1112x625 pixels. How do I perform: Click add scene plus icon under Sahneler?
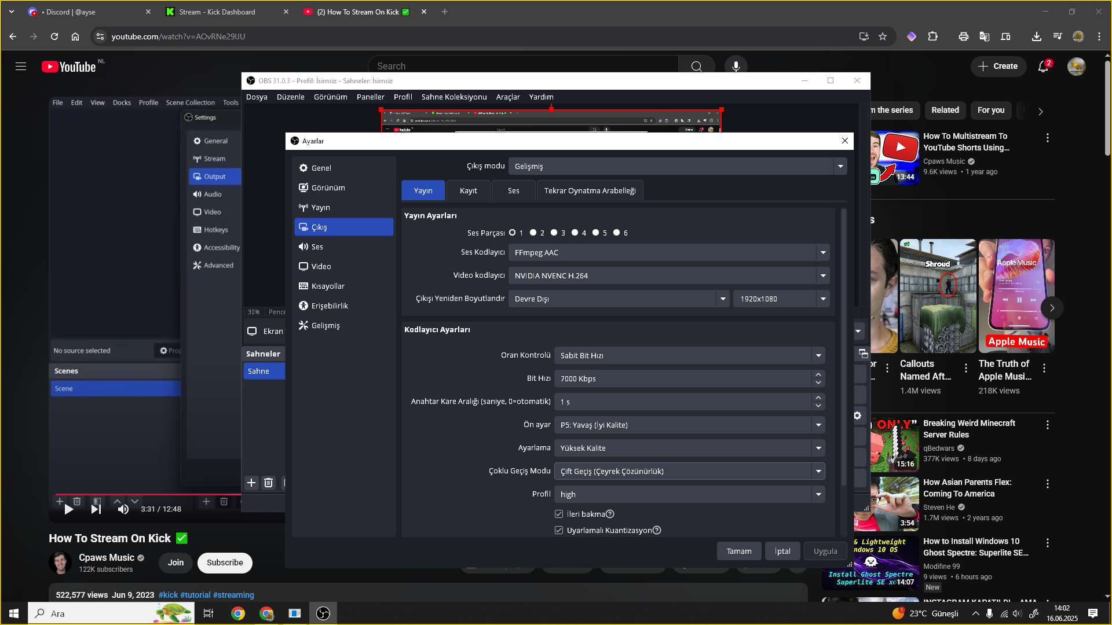coord(251,483)
